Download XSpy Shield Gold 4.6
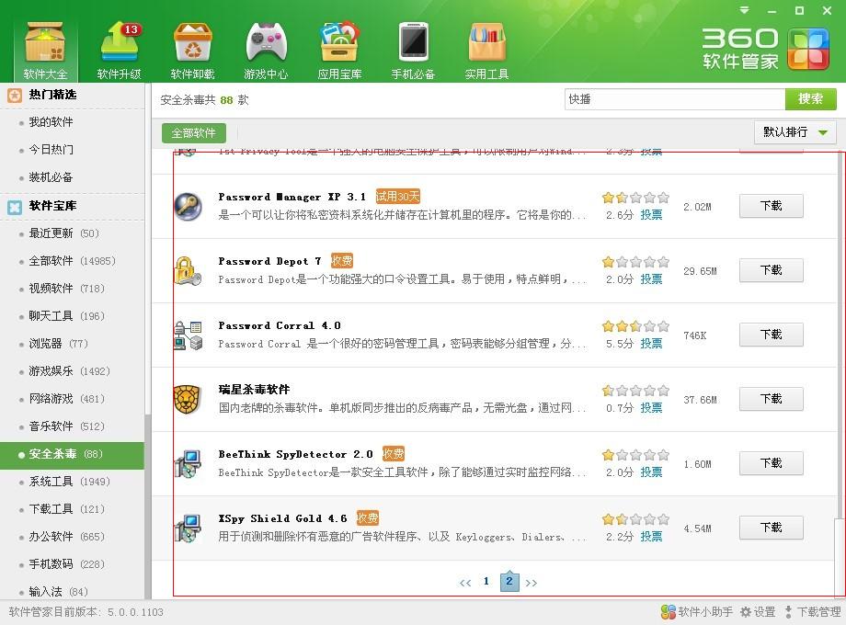The image size is (846, 625). click(x=771, y=528)
